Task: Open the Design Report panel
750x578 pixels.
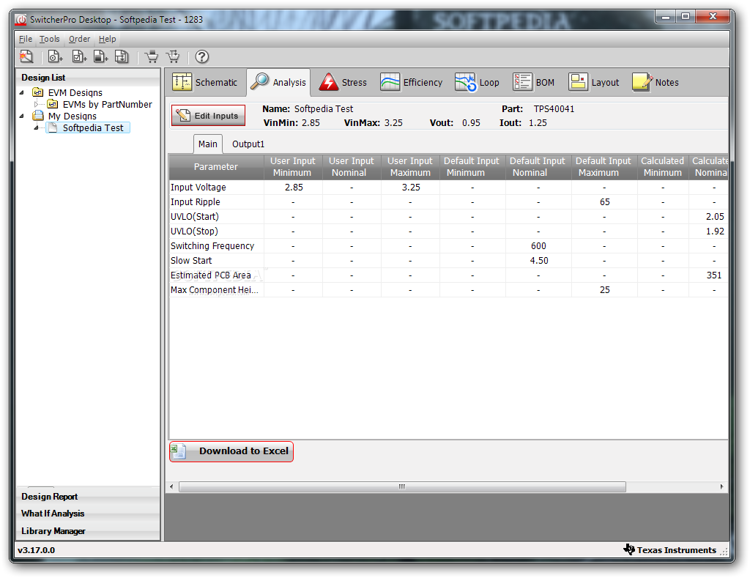Action: [88, 496]
